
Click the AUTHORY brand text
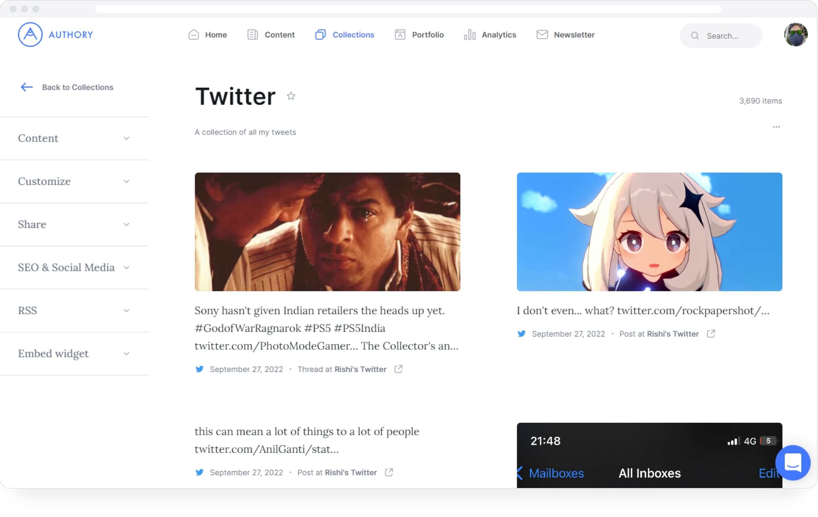coord(71,35)
